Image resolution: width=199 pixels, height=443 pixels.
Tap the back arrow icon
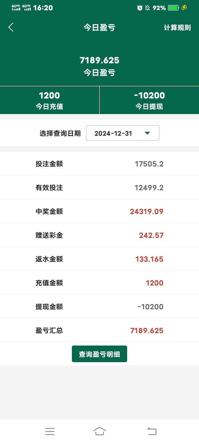coord(11,27)
